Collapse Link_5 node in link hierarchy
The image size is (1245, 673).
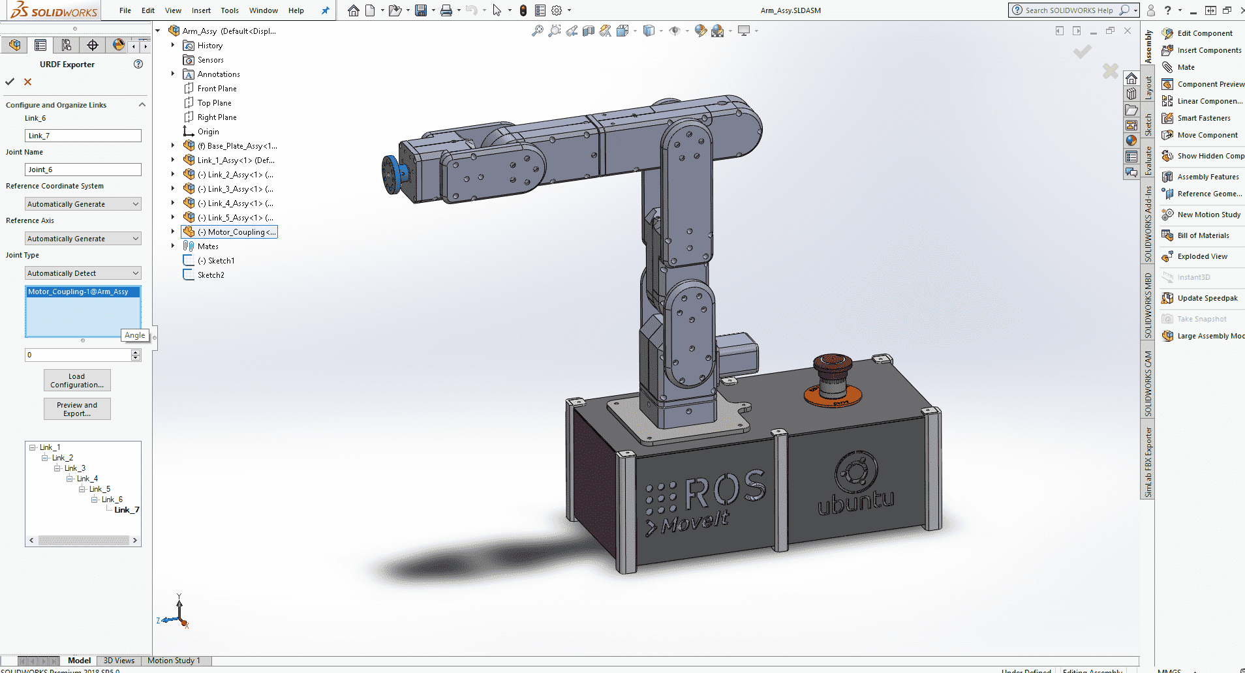pyautogui.click(x=82, y=489)
